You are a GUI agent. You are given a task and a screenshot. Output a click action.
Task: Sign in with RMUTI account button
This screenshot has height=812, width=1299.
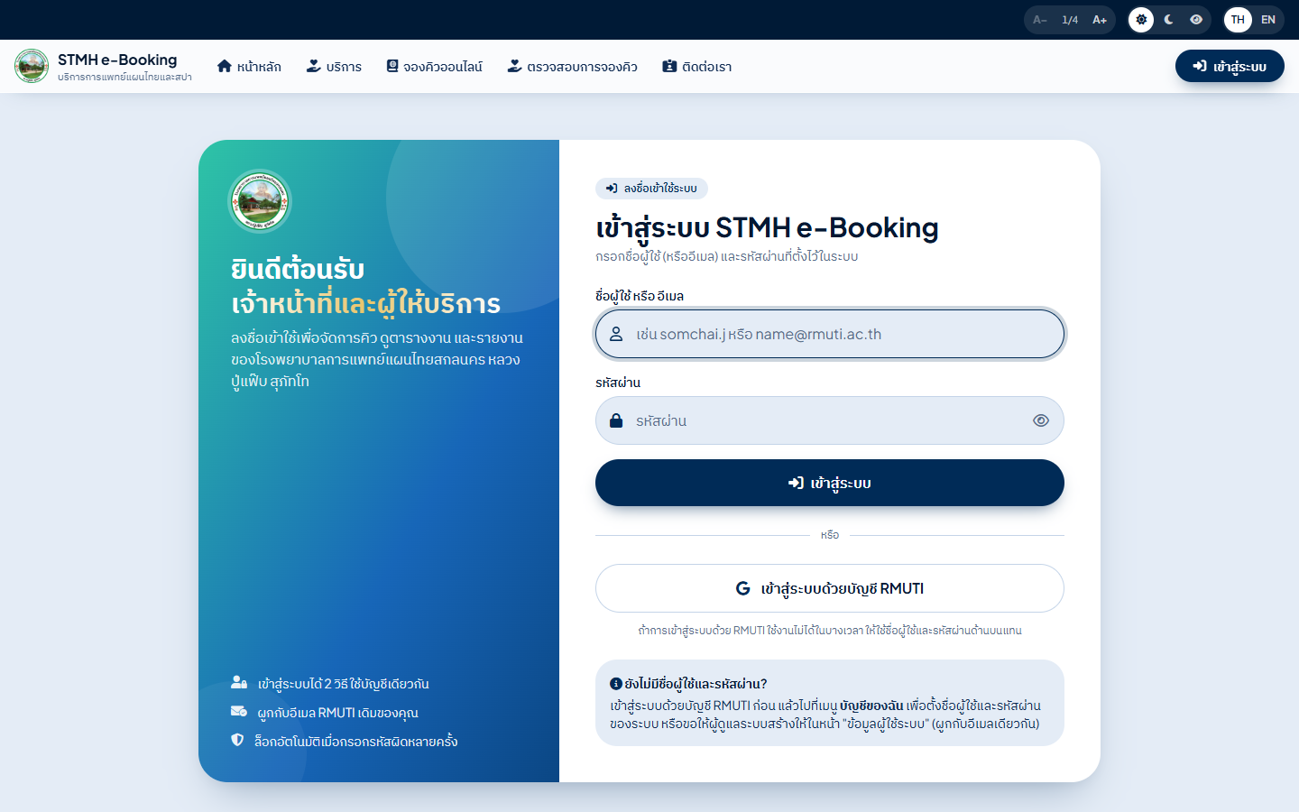click(830, 588)
